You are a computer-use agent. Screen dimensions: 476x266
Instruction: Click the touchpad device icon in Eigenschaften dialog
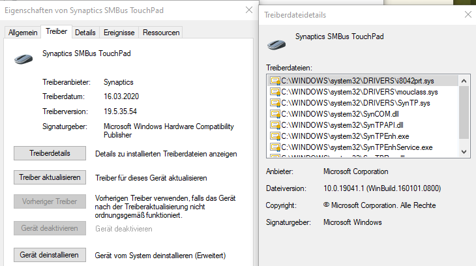23,59
